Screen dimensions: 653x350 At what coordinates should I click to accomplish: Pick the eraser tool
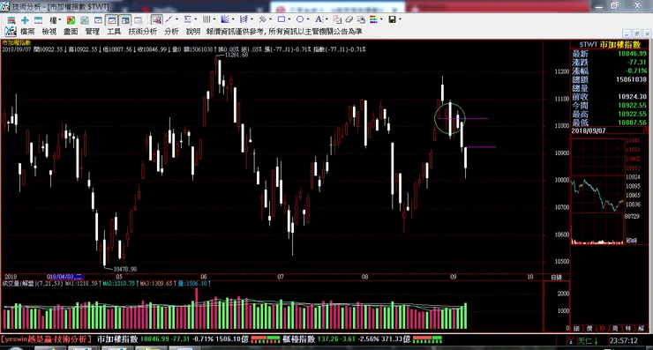click(349, 19)
